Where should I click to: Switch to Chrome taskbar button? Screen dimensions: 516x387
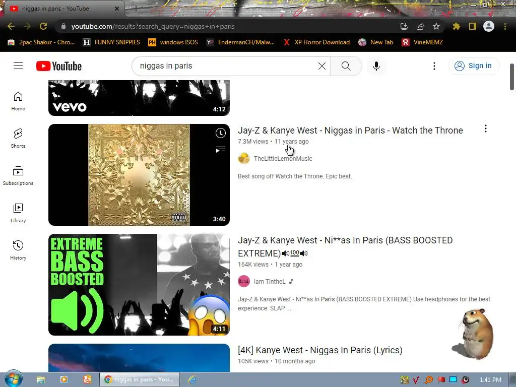click(x=140, y=379)
